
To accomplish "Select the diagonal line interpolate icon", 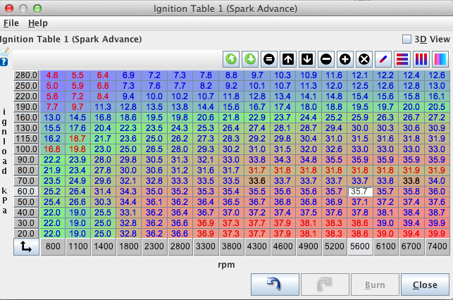I will [x=383, y=59].
